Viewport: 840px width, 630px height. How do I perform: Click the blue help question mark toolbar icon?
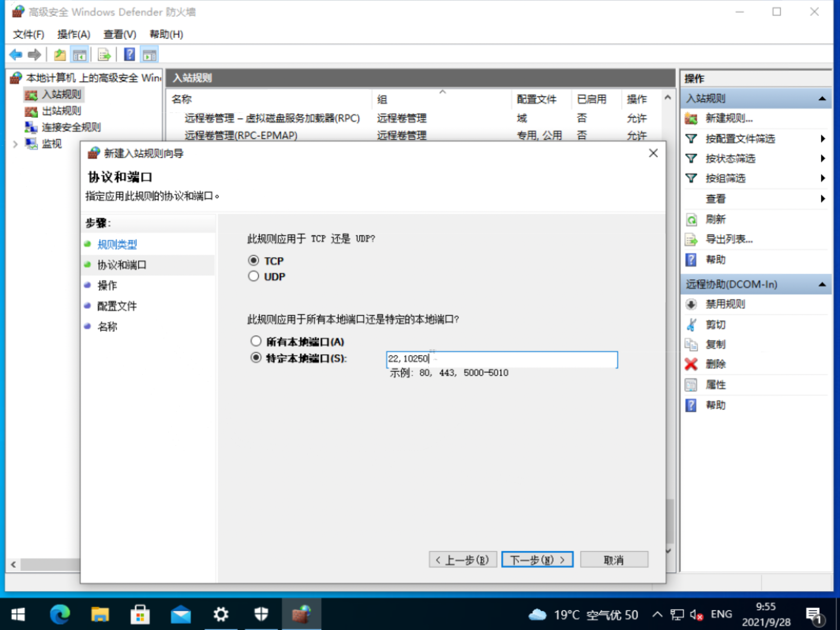(x=129, y=54)
